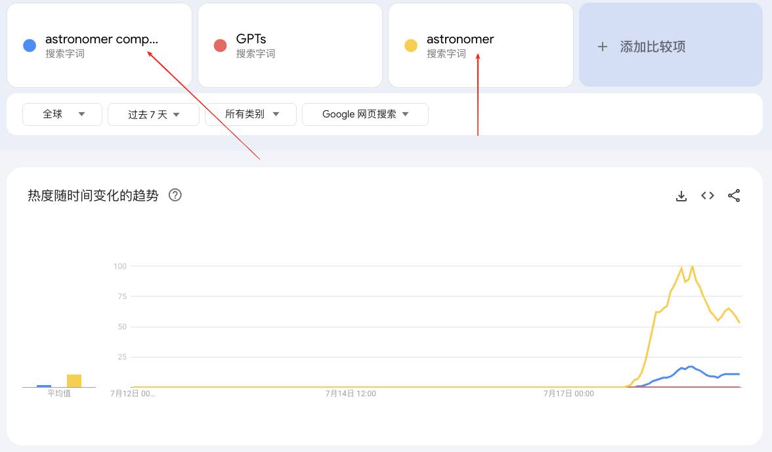Open the 全球 region dropdown

[x=62, y=114]
